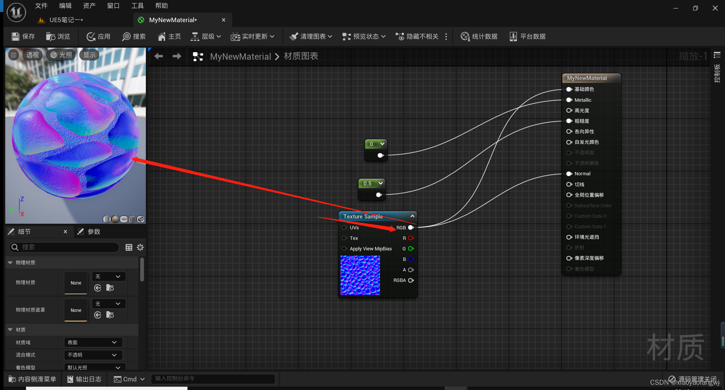Open the toolbar options three-dot menu
Screen dimensions: 725x390
coord(446,36)
